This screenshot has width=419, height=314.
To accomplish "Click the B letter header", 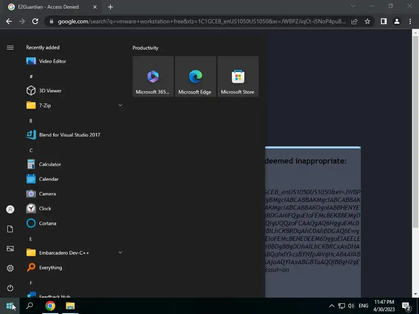I will (31, 121).
